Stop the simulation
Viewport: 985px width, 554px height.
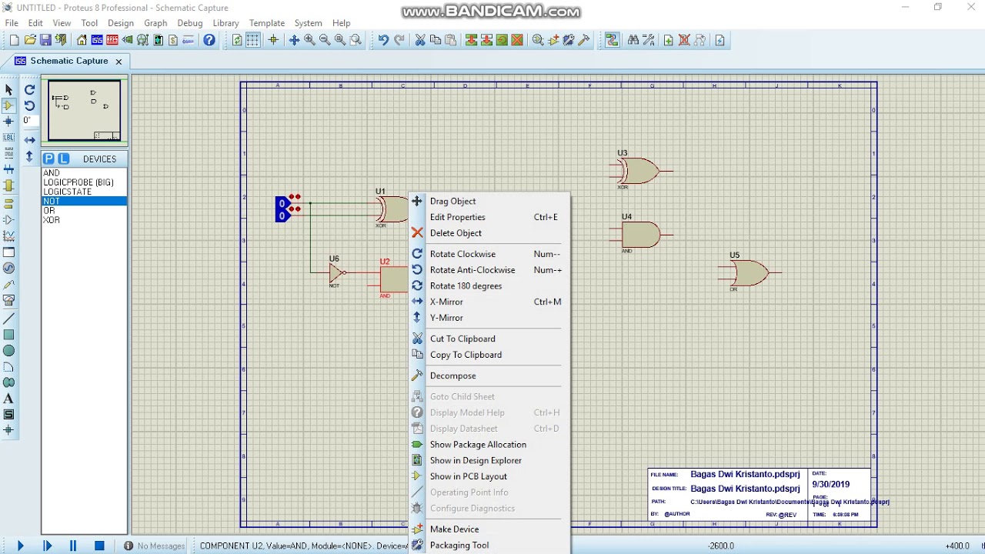tap(99, 546)
